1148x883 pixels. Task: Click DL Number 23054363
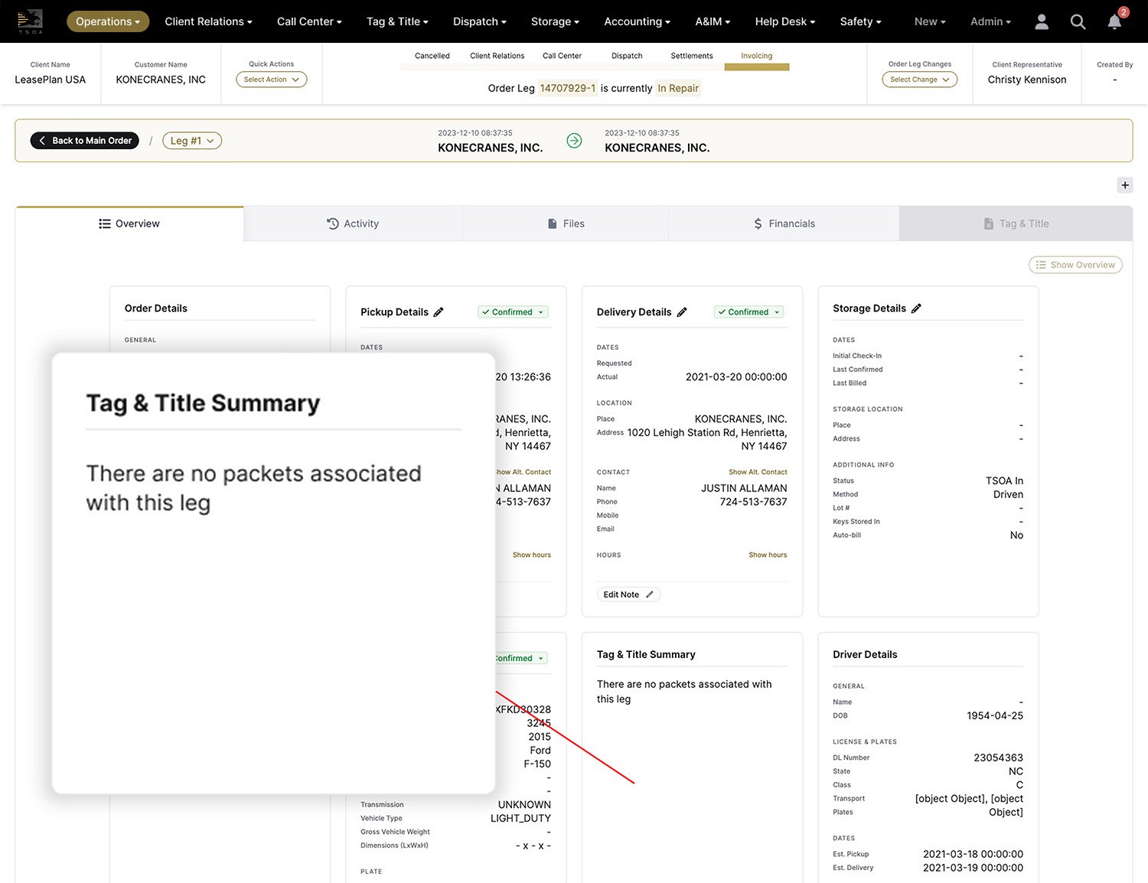(x=998, y=758)
